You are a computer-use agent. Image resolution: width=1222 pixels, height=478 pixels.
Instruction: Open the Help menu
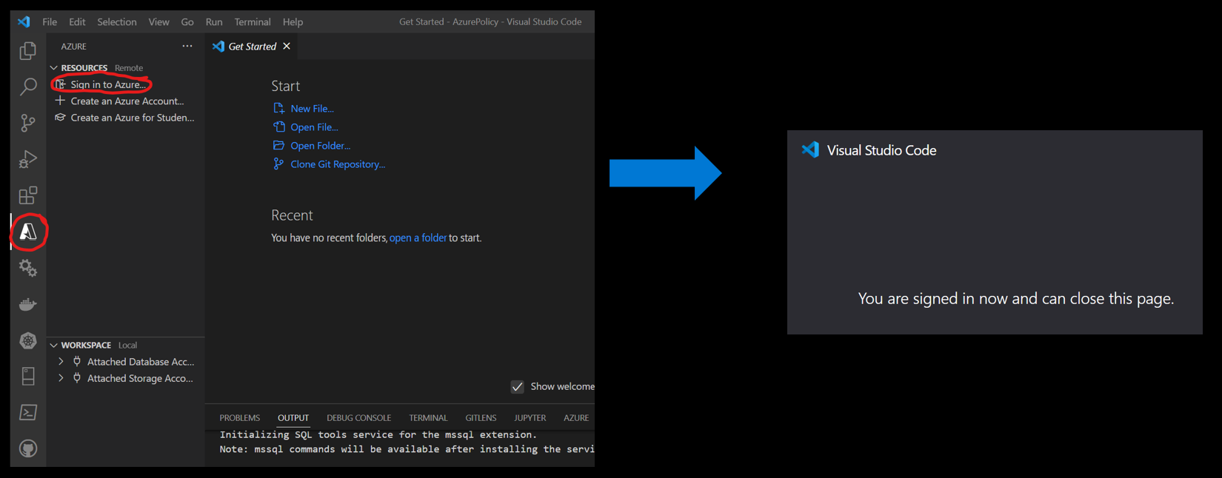coord(293,21)
